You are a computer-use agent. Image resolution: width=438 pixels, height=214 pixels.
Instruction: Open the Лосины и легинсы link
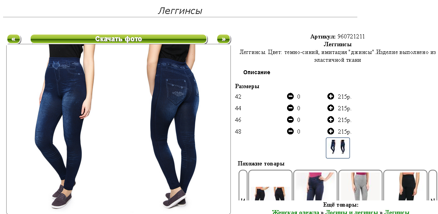pos(352,212)
